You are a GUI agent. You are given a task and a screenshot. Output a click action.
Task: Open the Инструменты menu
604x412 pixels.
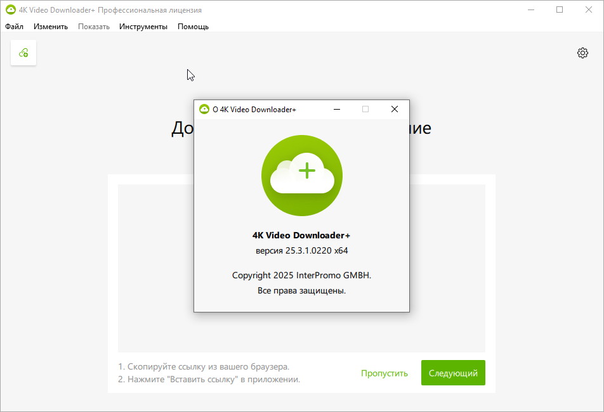143,27
